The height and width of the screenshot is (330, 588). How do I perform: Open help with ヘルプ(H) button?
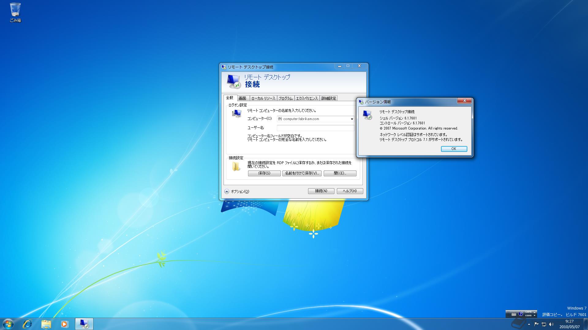350,191
